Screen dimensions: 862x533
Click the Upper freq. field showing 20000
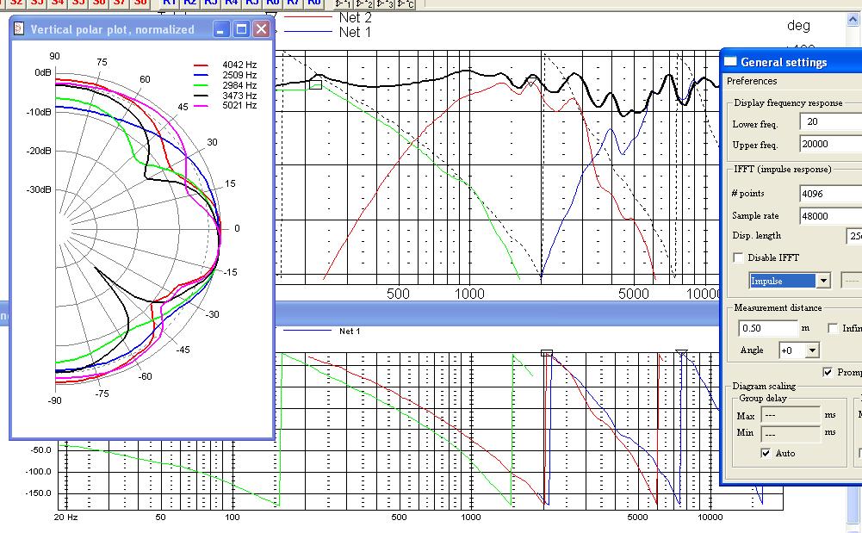(x=831, y=144)
